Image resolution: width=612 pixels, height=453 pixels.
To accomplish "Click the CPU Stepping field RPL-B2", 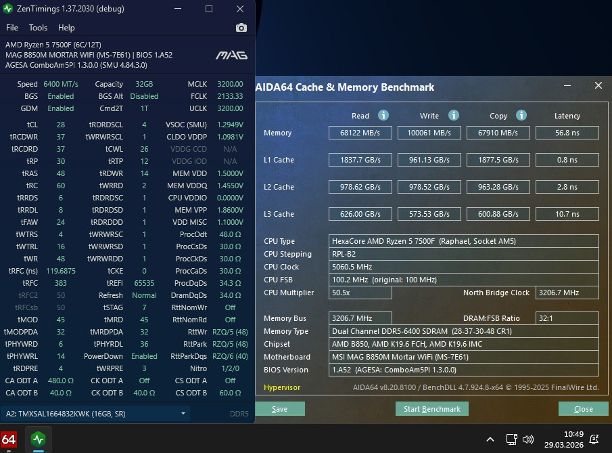I will coord(464,254).
